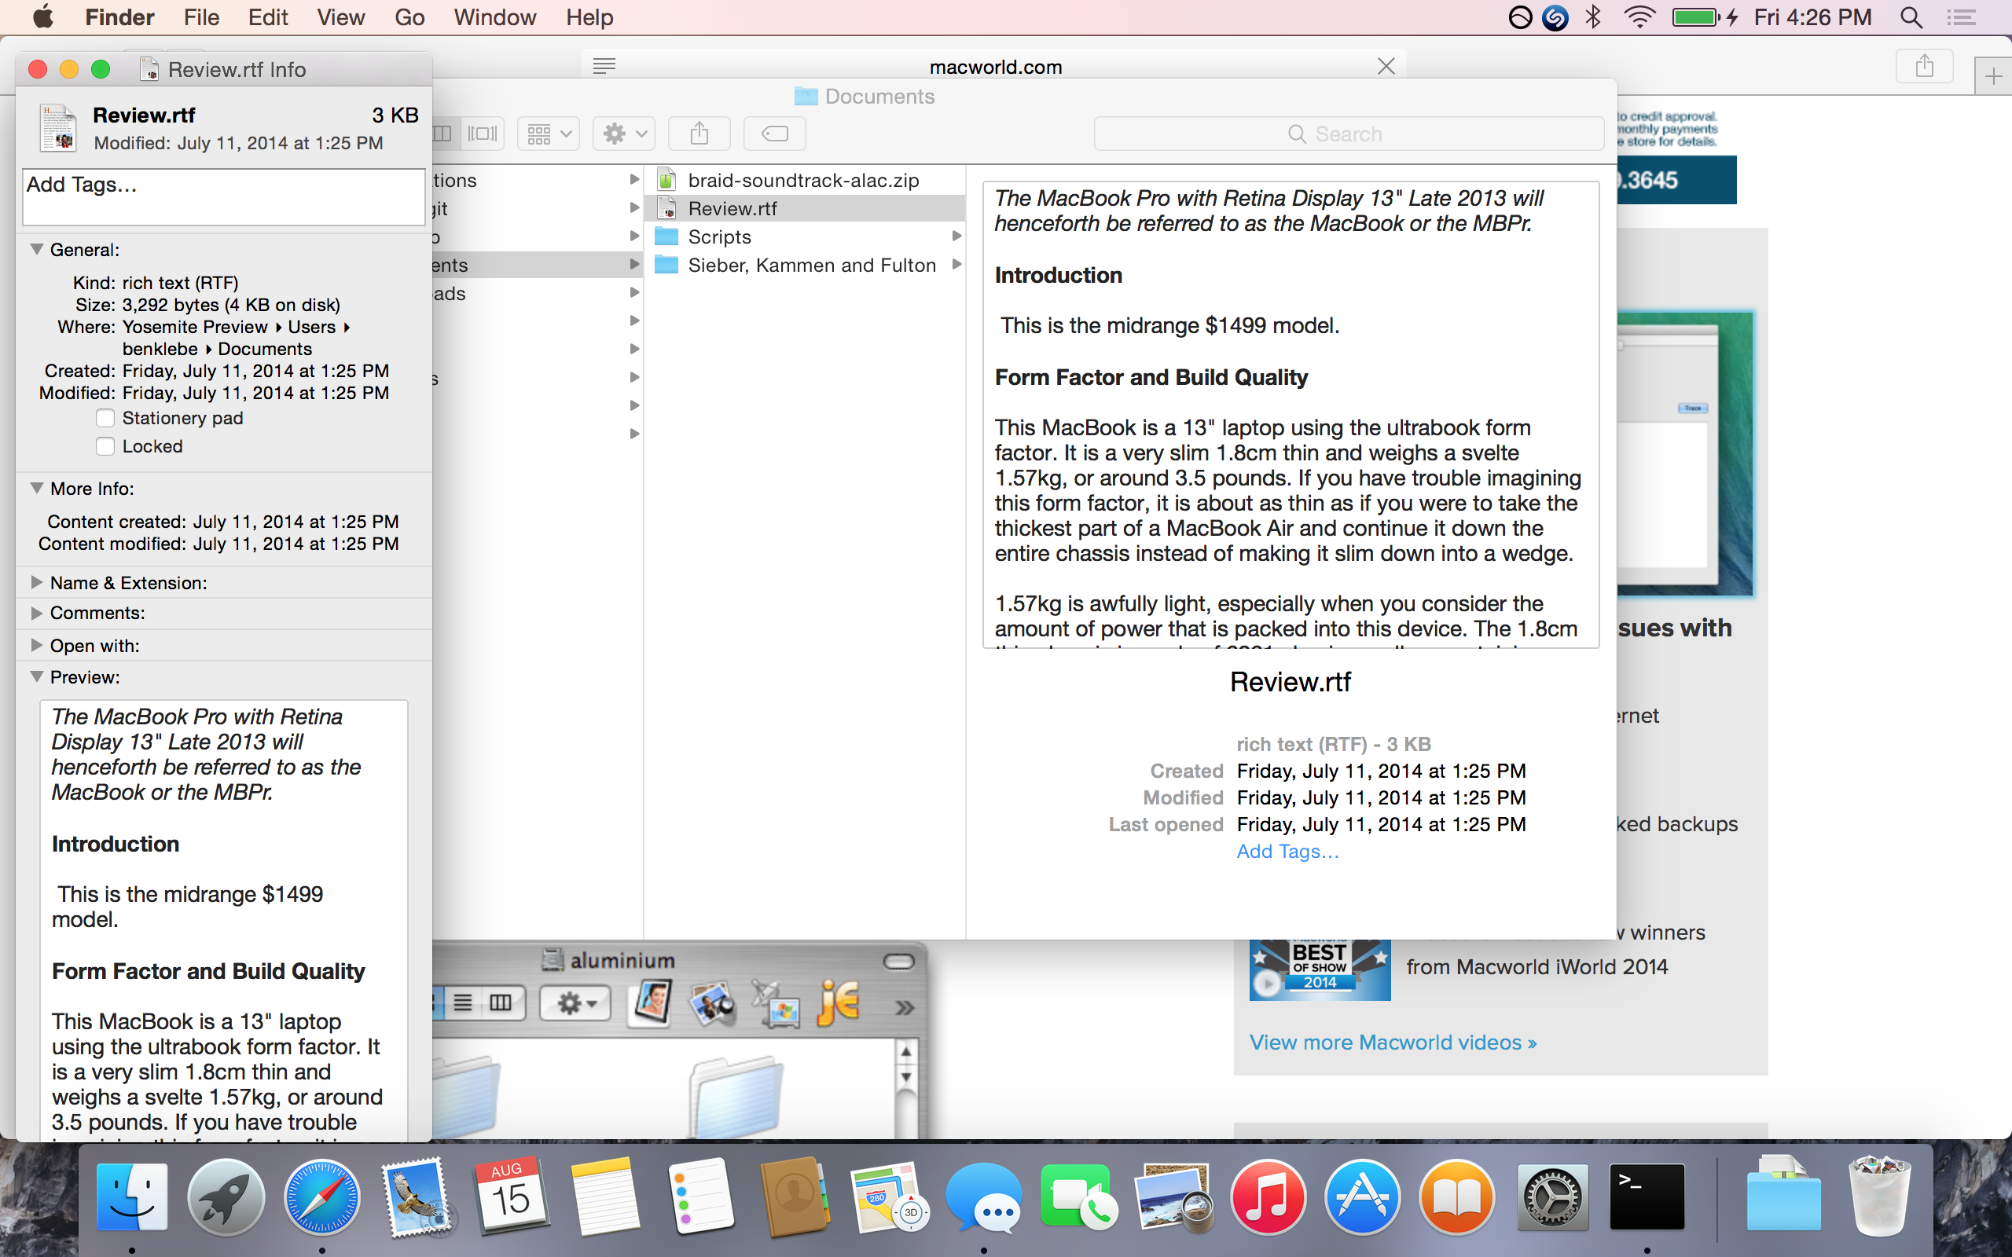2012x1257 pixels.
Task: Open Safari compass icon in Dock
Action: [321, 1197]
